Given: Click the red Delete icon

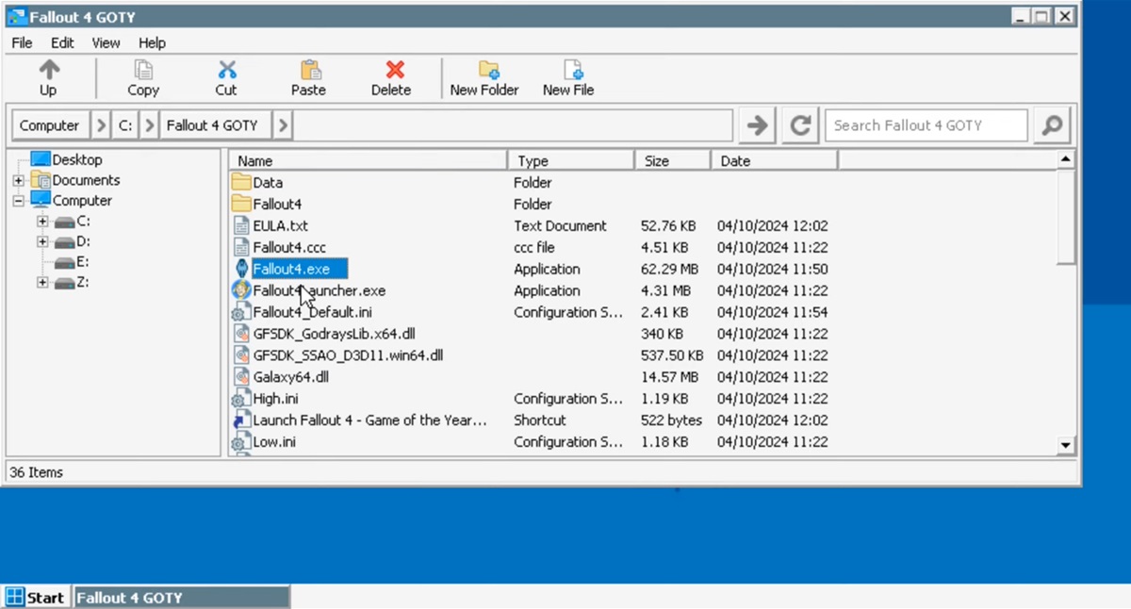Looking at the screenshot, I should tap(395, 70).
